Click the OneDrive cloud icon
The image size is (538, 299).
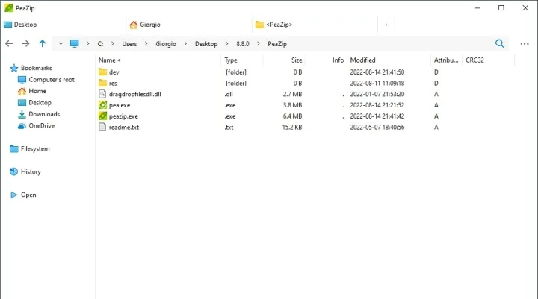[x=22, y=126]
